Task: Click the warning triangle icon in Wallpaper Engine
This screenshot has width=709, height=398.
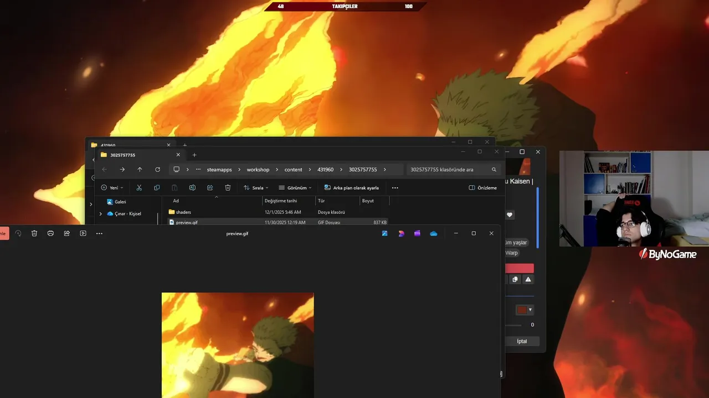Action: coord(528,280)
